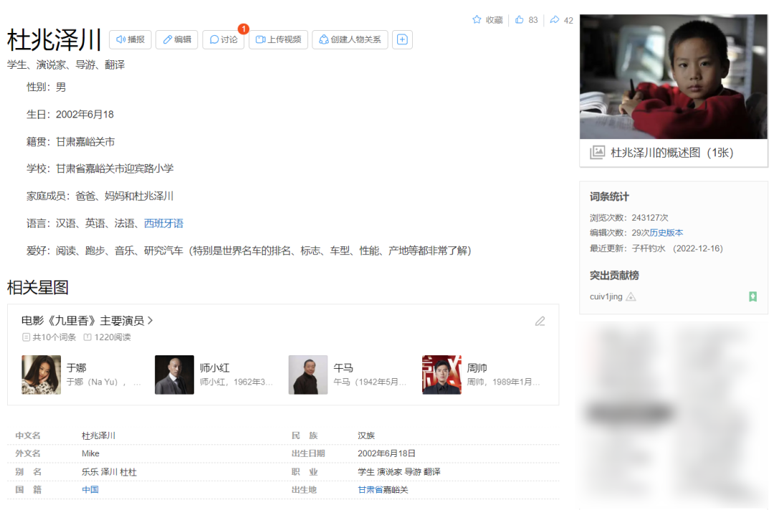The width and height of the screenshot is (774, 510).
Task: Open the 中国 nationality link
Action: [90, 490]
